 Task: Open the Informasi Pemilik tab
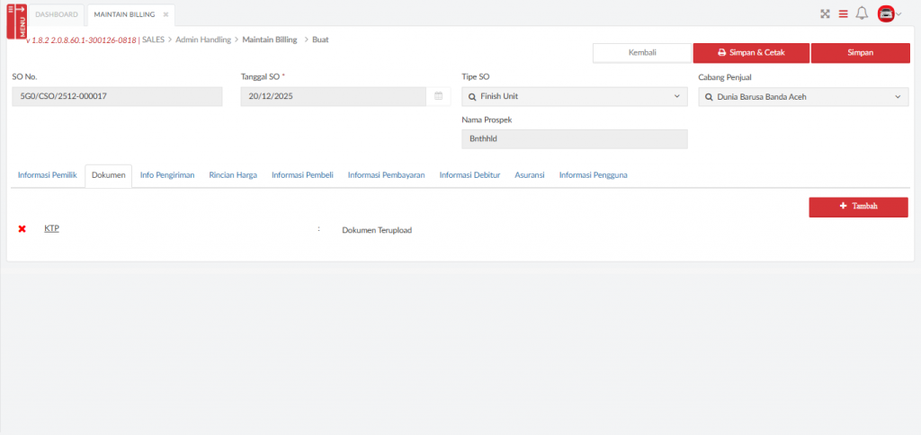tap(46, 175)
